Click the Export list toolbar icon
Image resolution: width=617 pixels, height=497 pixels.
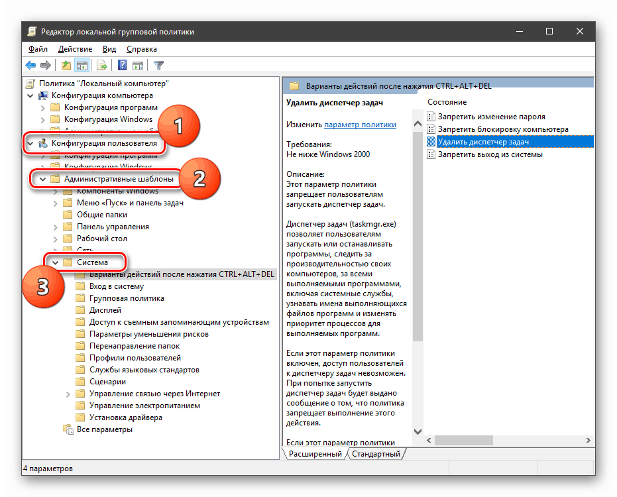tap(101, 66)
